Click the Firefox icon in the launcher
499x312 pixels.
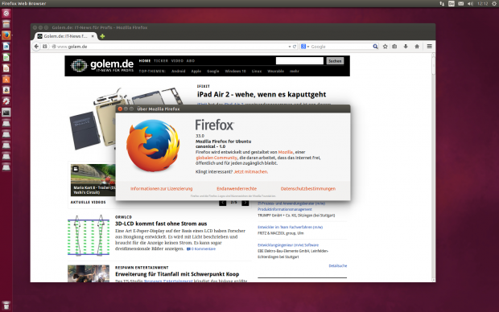click(x=6, y=35)
